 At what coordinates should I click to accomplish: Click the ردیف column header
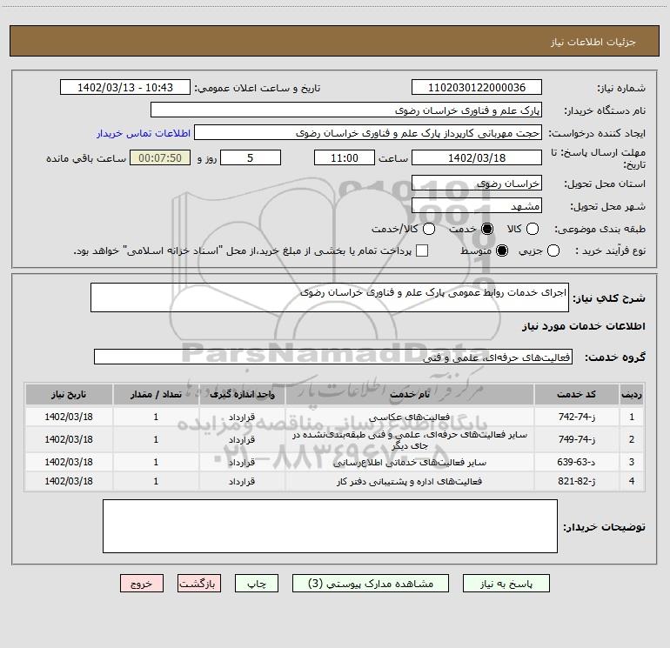point(632,394)
